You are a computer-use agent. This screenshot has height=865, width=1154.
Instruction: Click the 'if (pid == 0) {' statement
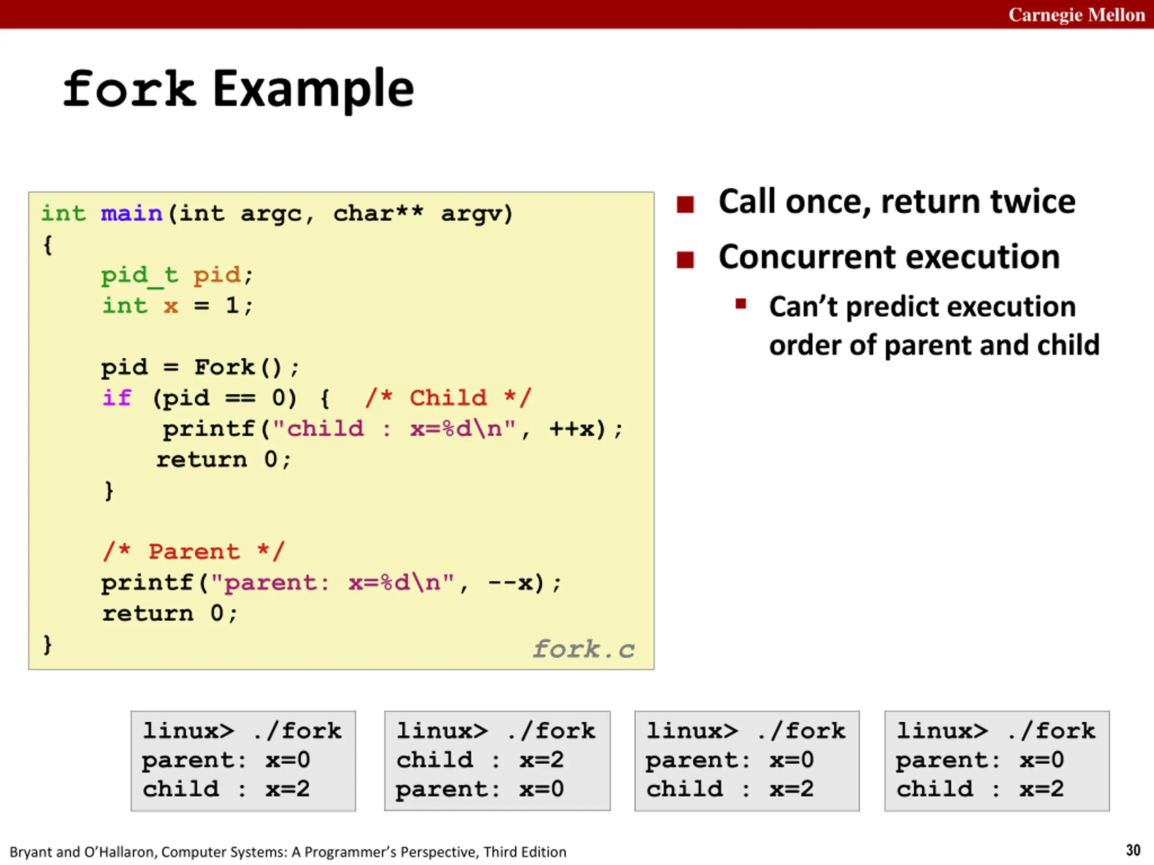tap(216, 398)
